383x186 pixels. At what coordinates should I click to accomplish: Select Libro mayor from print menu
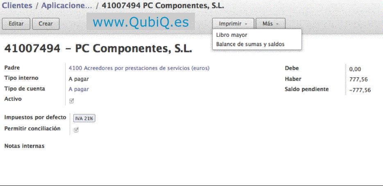(231, 35)
